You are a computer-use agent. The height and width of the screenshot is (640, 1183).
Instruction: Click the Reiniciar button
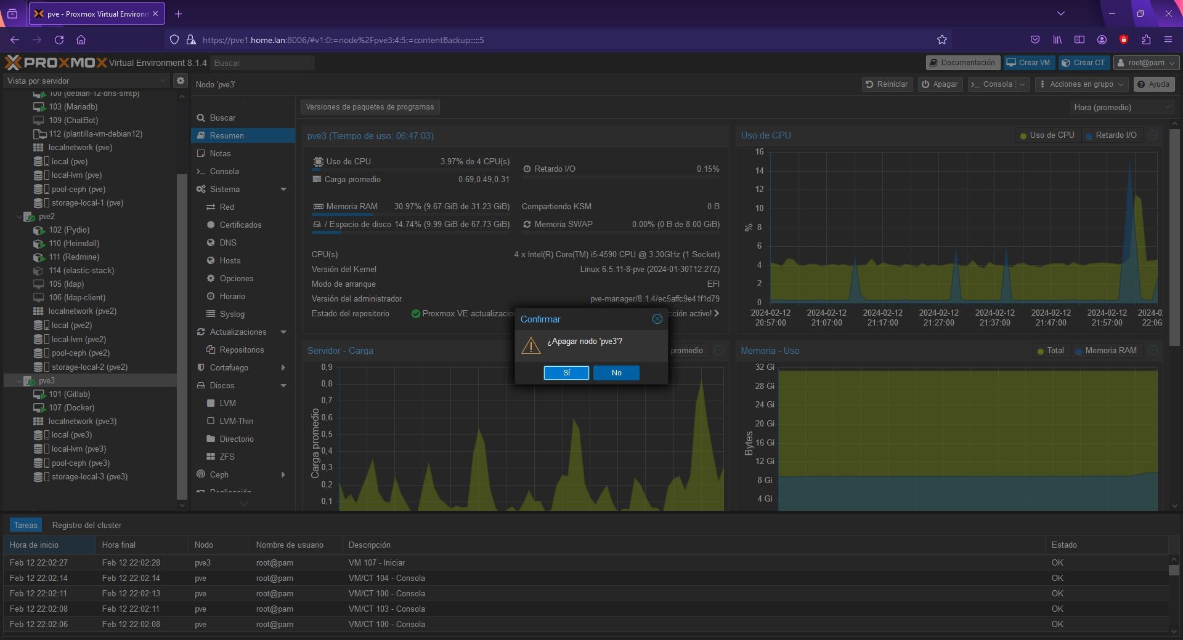tap(887, 84)
